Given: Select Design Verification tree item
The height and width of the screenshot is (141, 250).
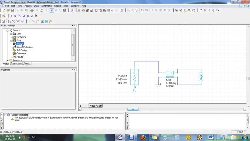Looking at the screenshot, I should [25, 47].
